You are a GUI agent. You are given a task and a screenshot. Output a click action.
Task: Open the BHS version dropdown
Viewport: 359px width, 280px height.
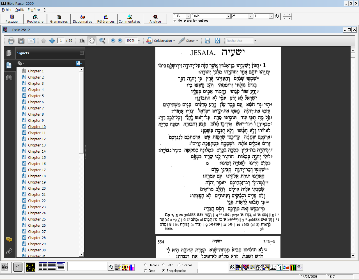188,16
